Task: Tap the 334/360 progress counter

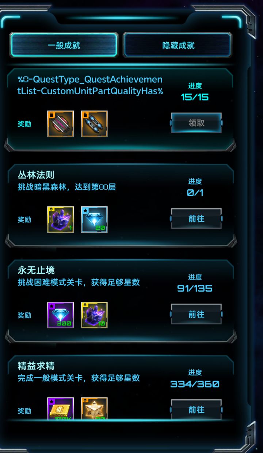Action: (x=195, y=384)
